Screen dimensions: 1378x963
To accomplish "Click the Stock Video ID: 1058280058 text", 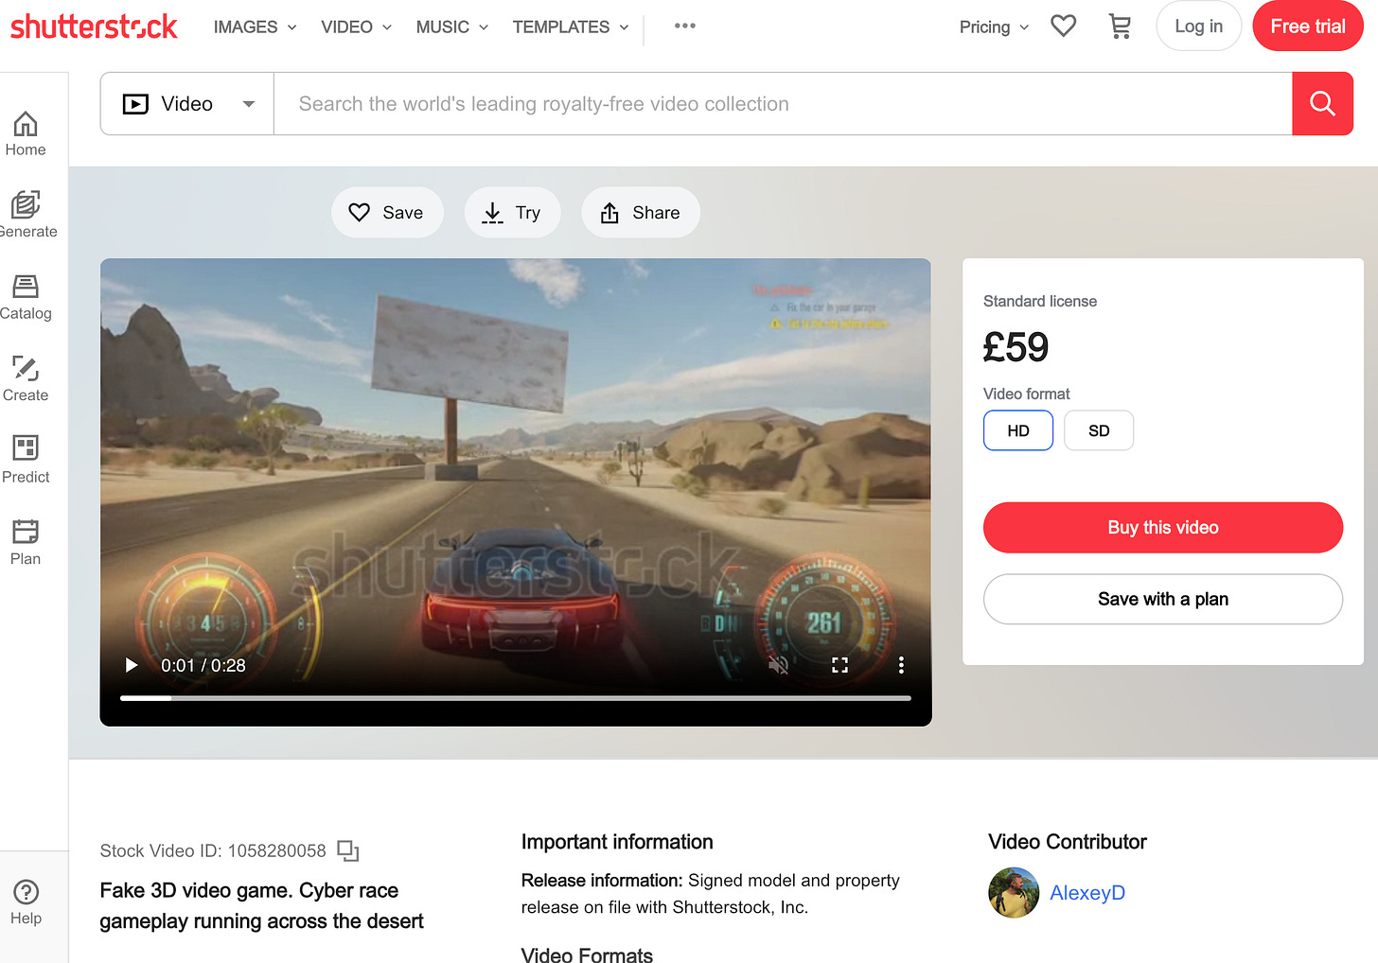I will click(x=213, y=851).
